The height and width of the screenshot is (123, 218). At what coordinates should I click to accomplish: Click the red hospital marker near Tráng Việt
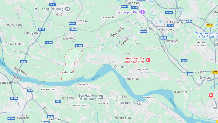211,95
